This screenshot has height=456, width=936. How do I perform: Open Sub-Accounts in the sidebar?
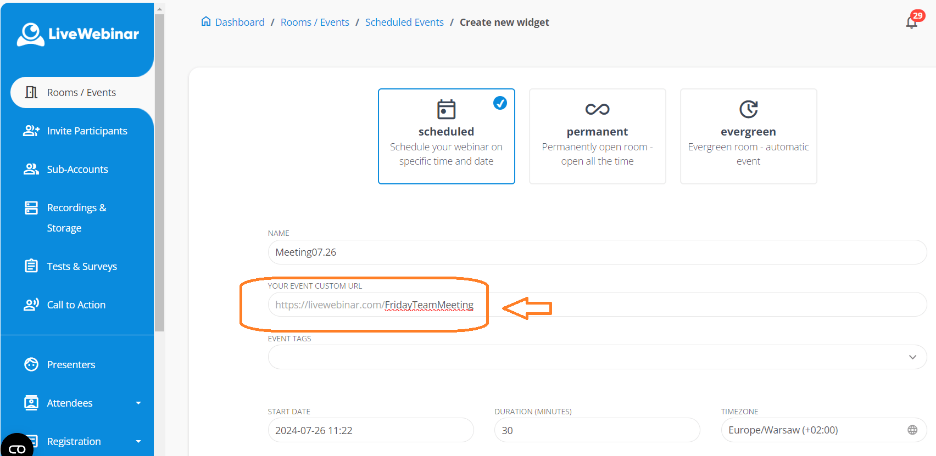pyautogui.click(x=77, y=170)
